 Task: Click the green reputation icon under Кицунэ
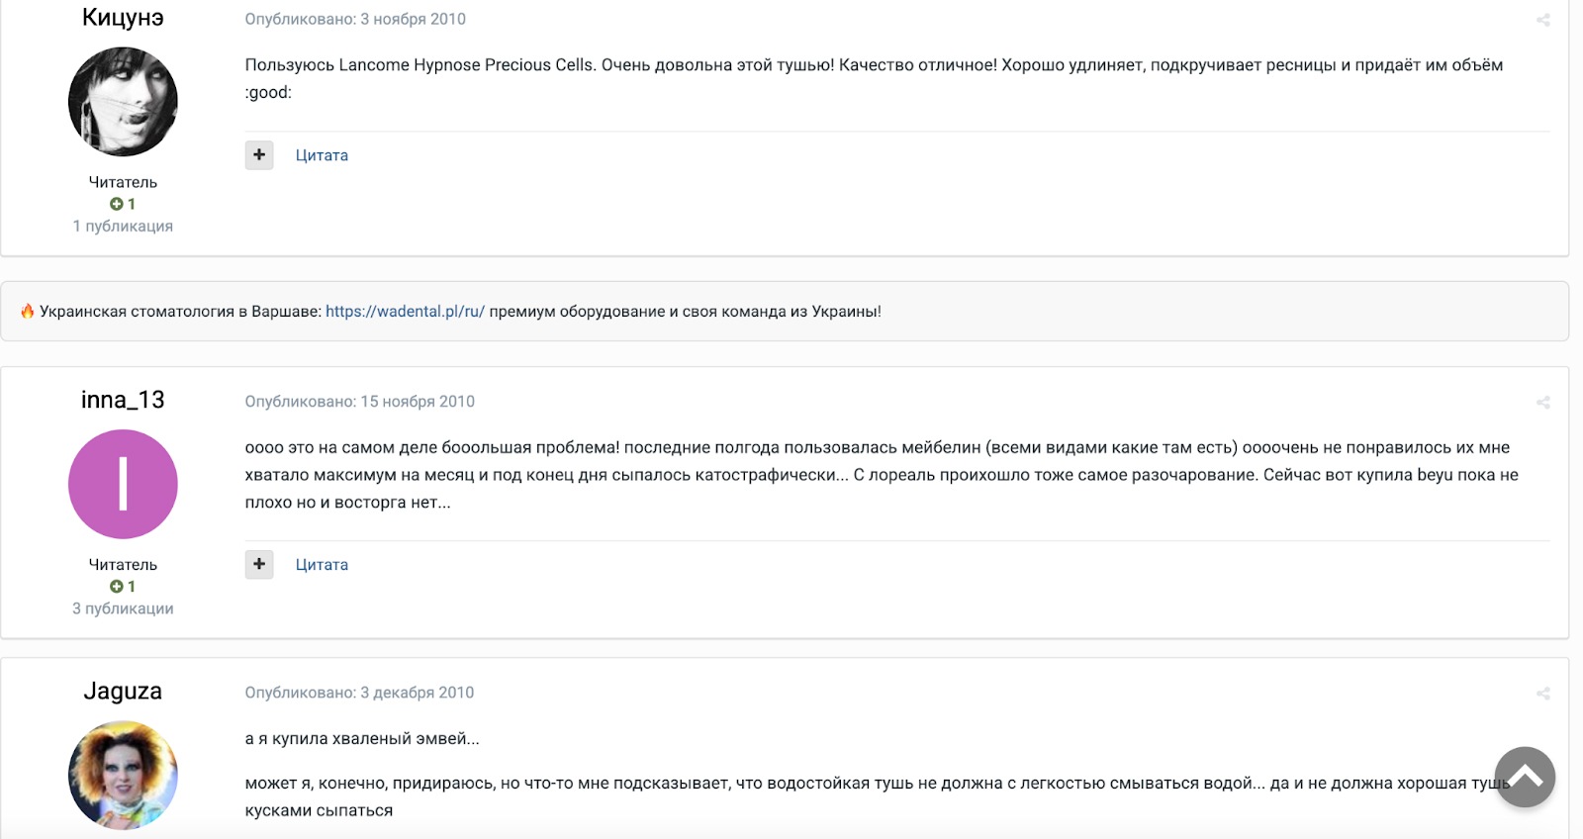pos(116,204)
